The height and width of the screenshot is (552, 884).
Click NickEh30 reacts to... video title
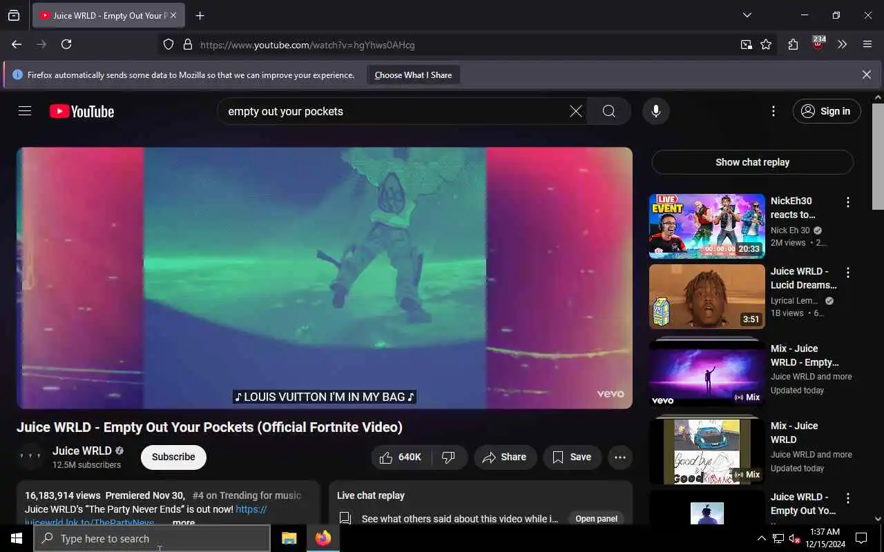tap(792, 208)
